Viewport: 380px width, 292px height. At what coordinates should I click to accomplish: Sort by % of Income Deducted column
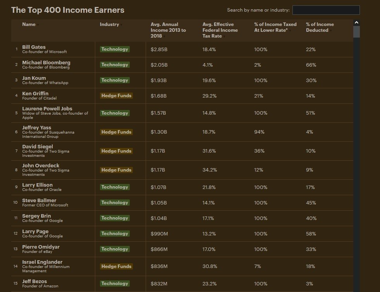point(320,27)
